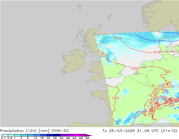Click the 1016 isobar label near Scotland

pyautogui.click(x=117, y=38)
